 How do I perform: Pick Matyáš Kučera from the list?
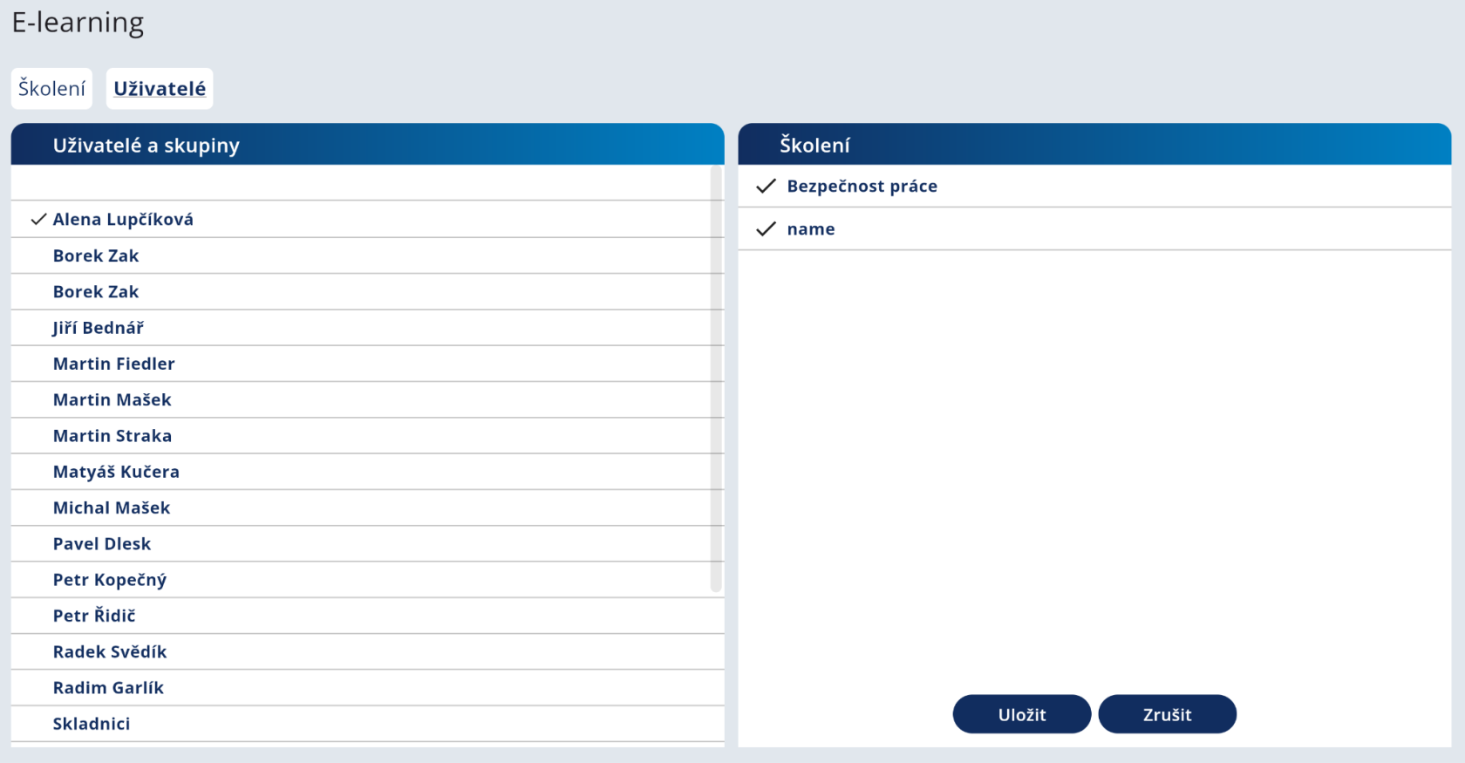tap(116, 472)
